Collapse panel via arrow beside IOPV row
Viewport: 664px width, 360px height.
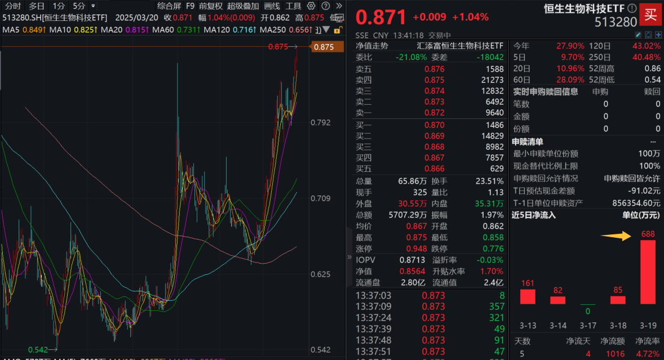tap(349, 257)
